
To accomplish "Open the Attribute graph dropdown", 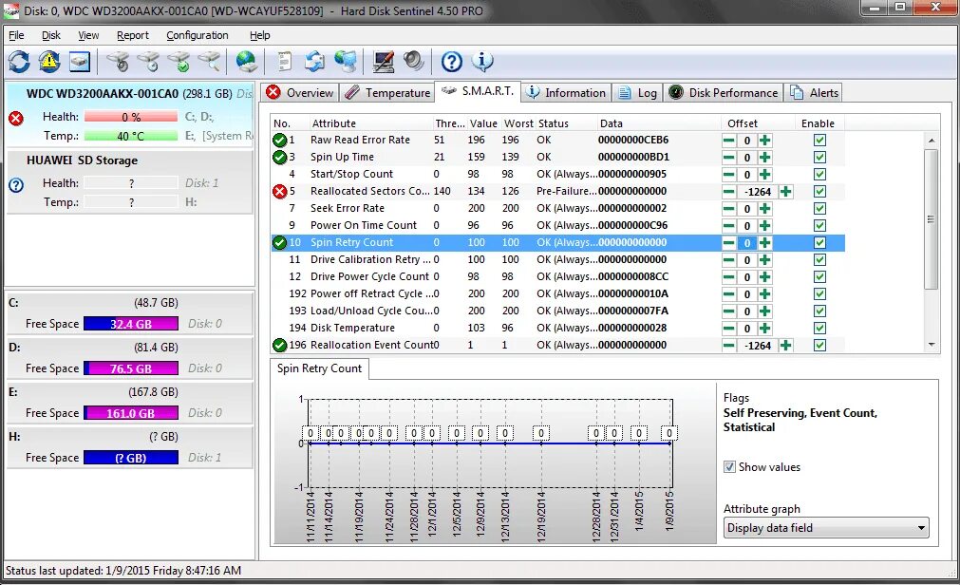I will click(826, 528).
